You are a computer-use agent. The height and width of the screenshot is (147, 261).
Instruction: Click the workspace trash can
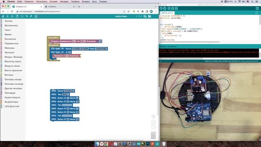(x=153, y=135)
